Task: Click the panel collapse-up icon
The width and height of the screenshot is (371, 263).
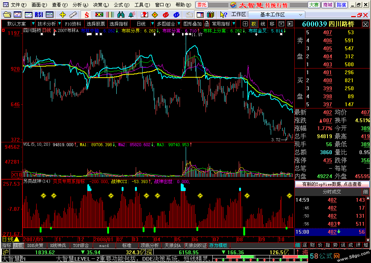Action: (281, 24)
